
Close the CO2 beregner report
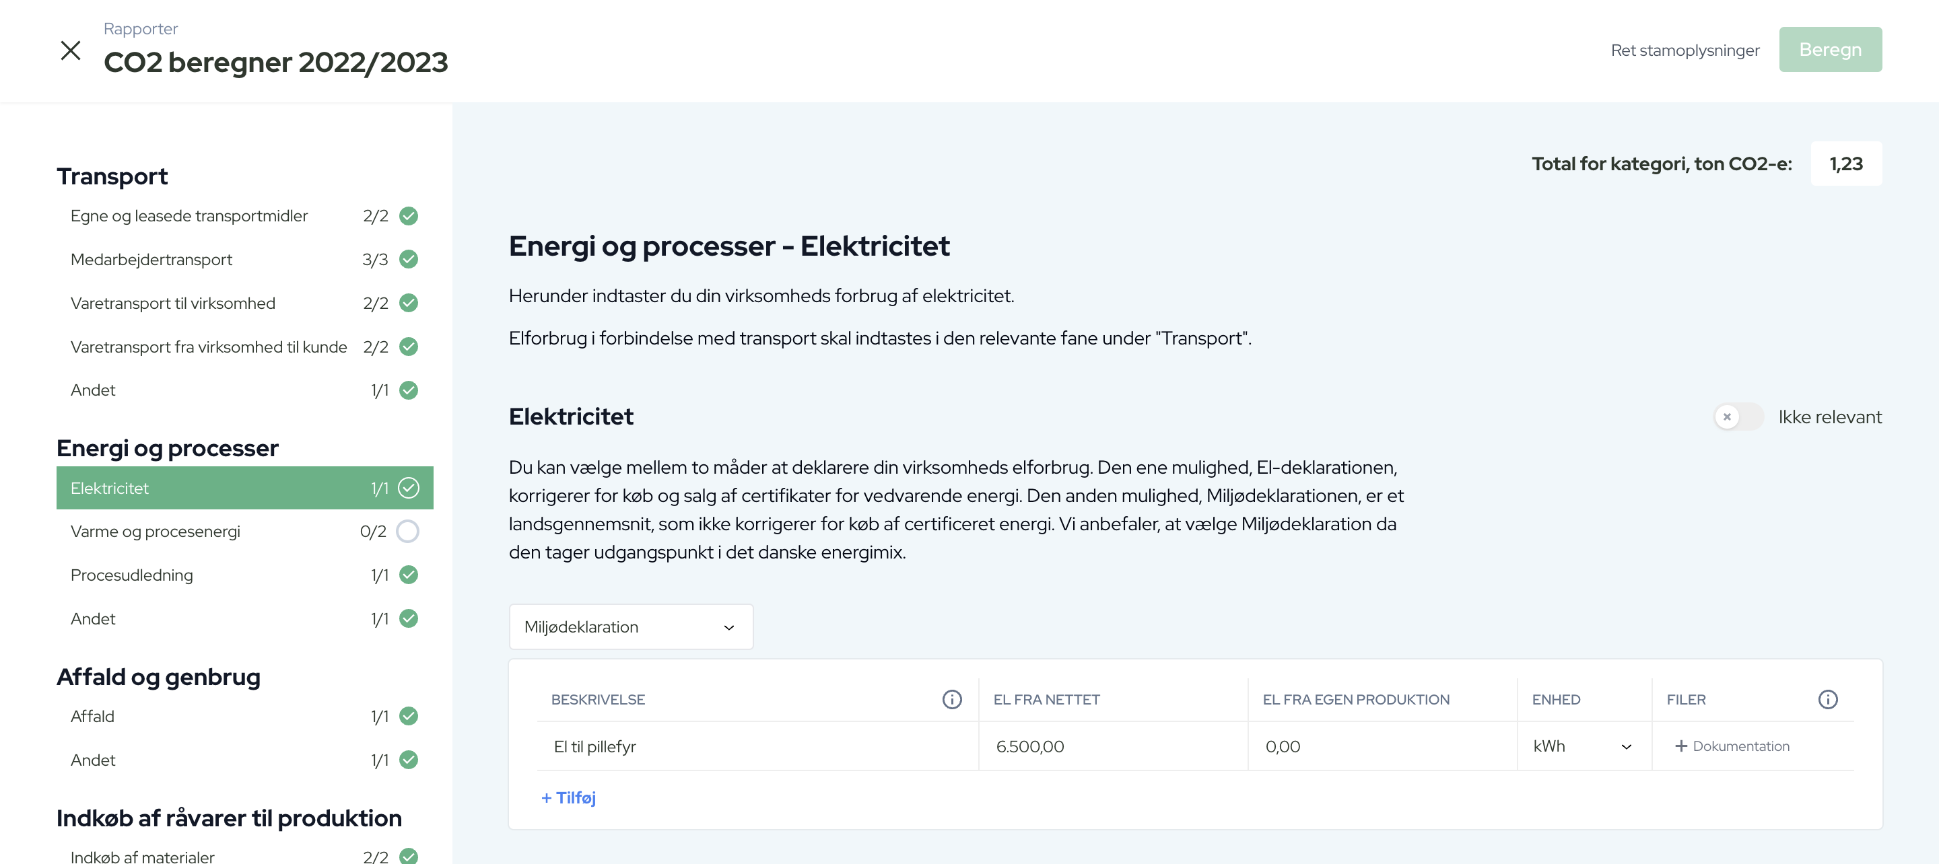pos(70,50)
